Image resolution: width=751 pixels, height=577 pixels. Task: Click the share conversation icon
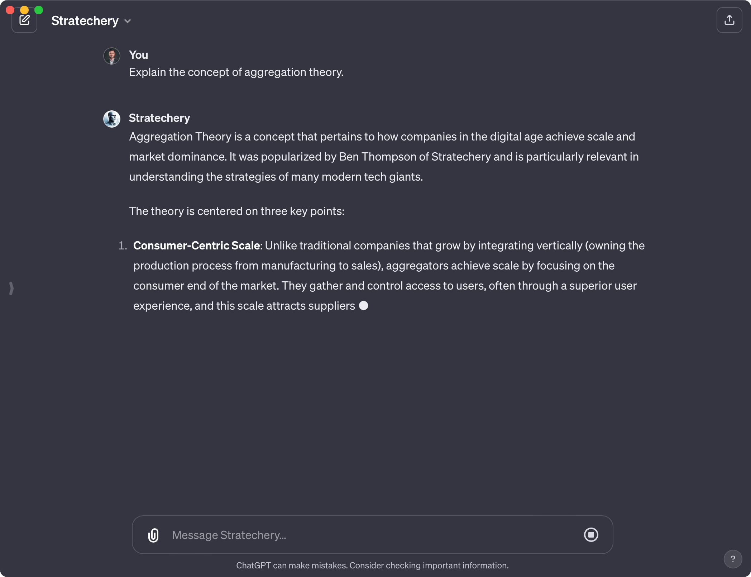point(729,20)
